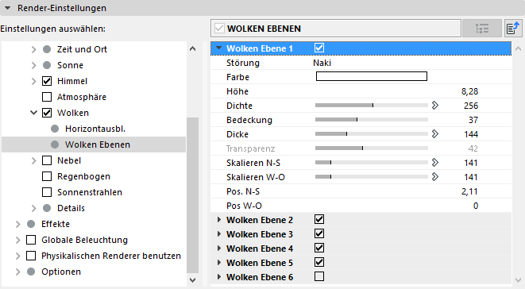The width and height of the screenshot is (525, 289).
Task: Click the Dichte arrow icon next to the slider
Action: point(435,106)
